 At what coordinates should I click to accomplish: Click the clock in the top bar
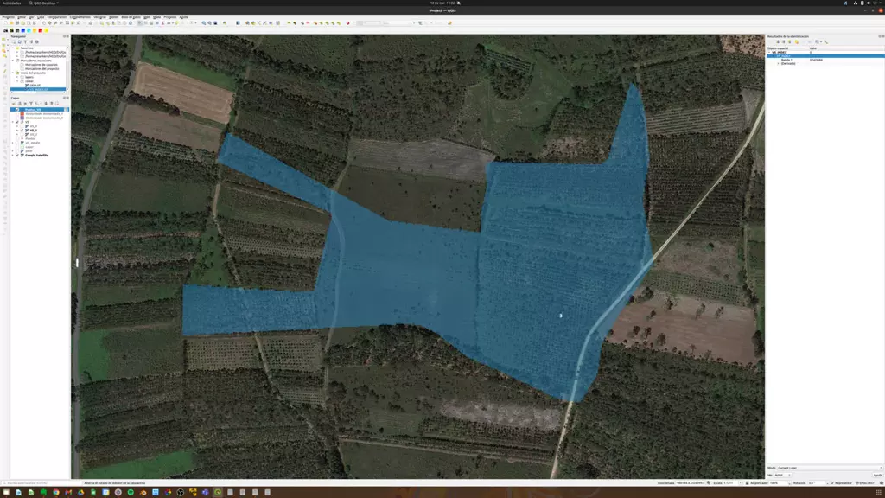pyautogui.click(x=442, y=3)
